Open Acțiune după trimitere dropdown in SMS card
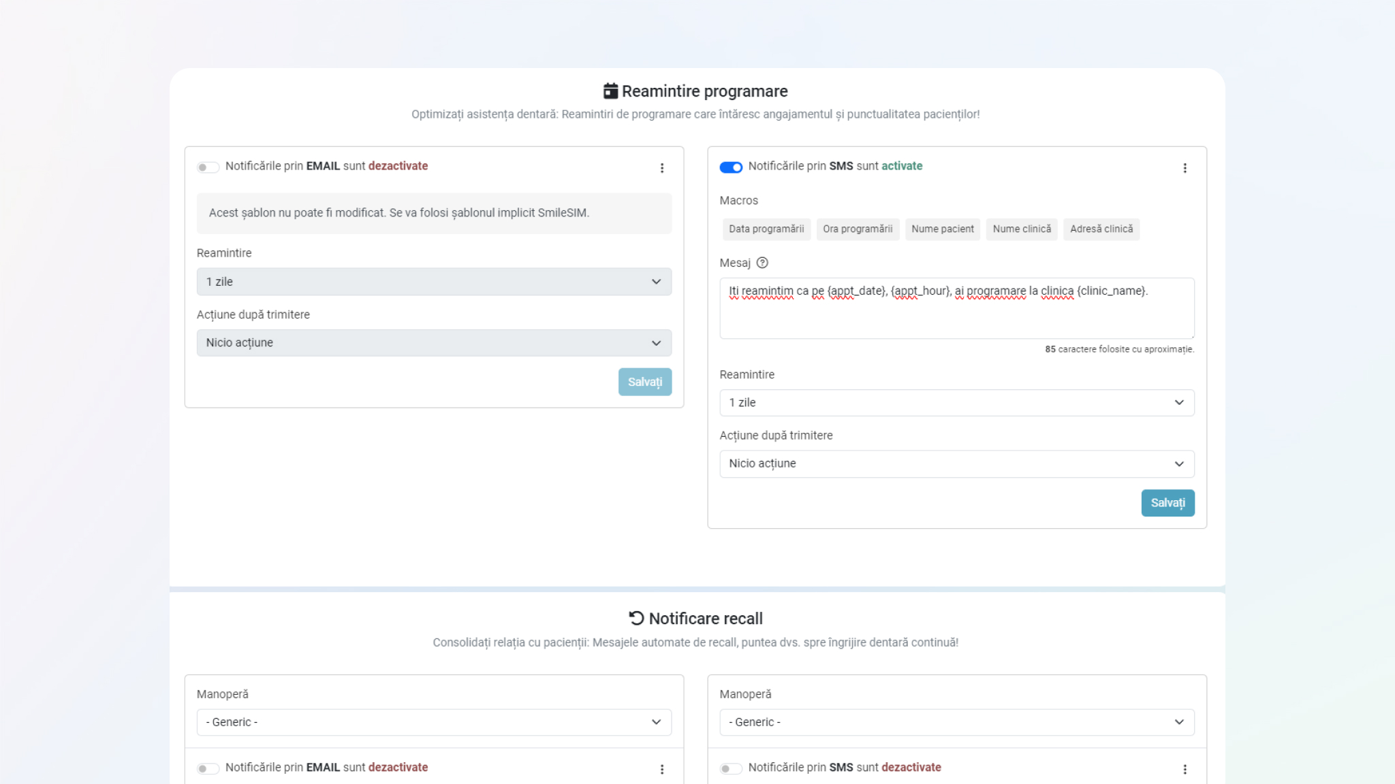The height and width of the screenshot is (784, 1395). pyautogui.click(x=956, y=463)
